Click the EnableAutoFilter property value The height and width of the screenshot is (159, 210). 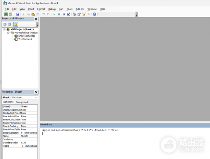[x=29, y=116]
